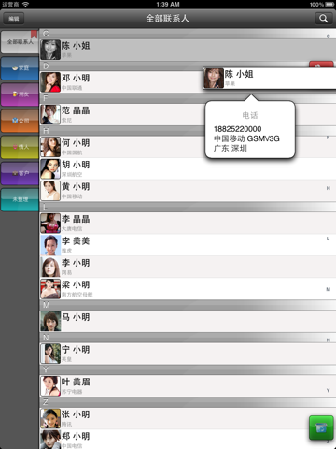This screenshot has height=449, width=336.
Task: Tap the green button in bottom corner
Action: tap(321, 427)
